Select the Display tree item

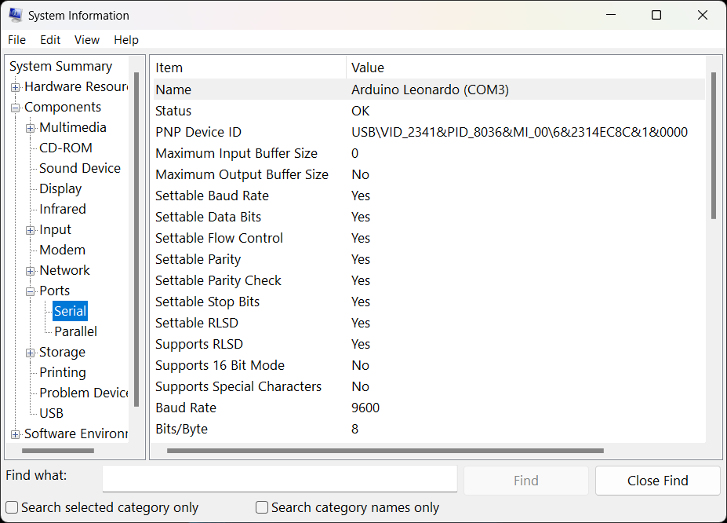pyautogui.click(x=60, y=189)
